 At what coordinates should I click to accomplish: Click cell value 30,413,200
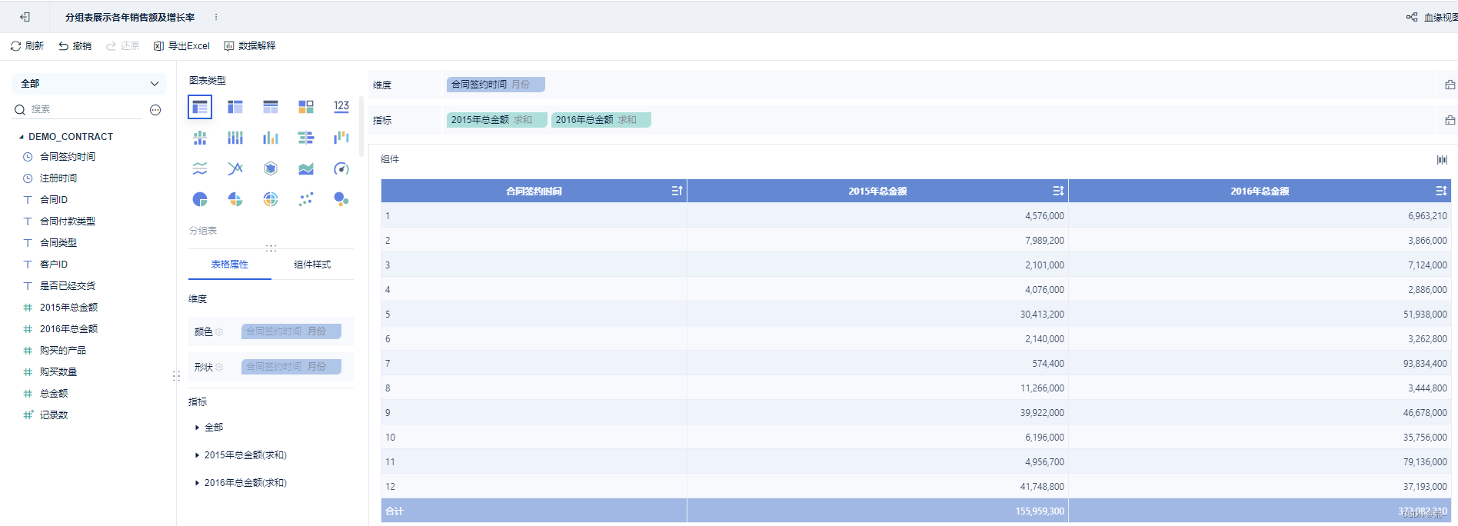click(1042, 315)
